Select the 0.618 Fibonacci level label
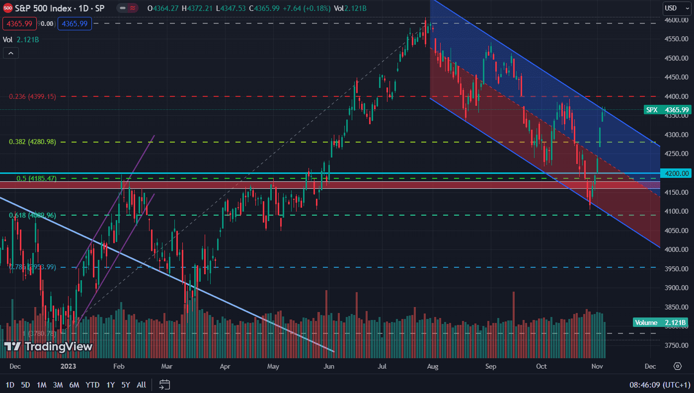The height and width of the screenshot is (393, 694). (x=33, y=215)
